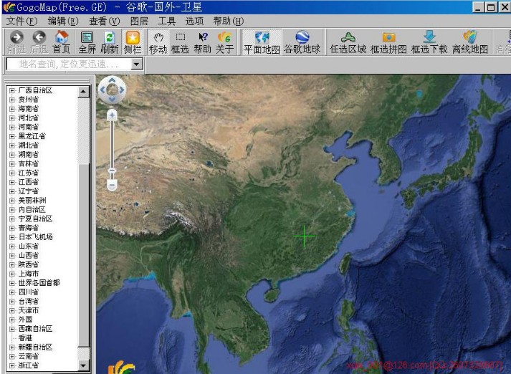This screenshot has width=511, height=374.
Task: Open the 工具 menu
Action: (166, 21)
